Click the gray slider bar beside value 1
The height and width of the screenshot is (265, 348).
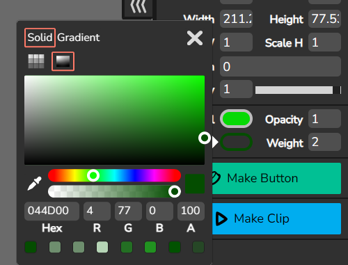pyautogui.click(x=298, y=90)
